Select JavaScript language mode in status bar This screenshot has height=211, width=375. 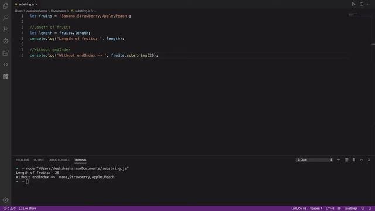pos(350,209)
